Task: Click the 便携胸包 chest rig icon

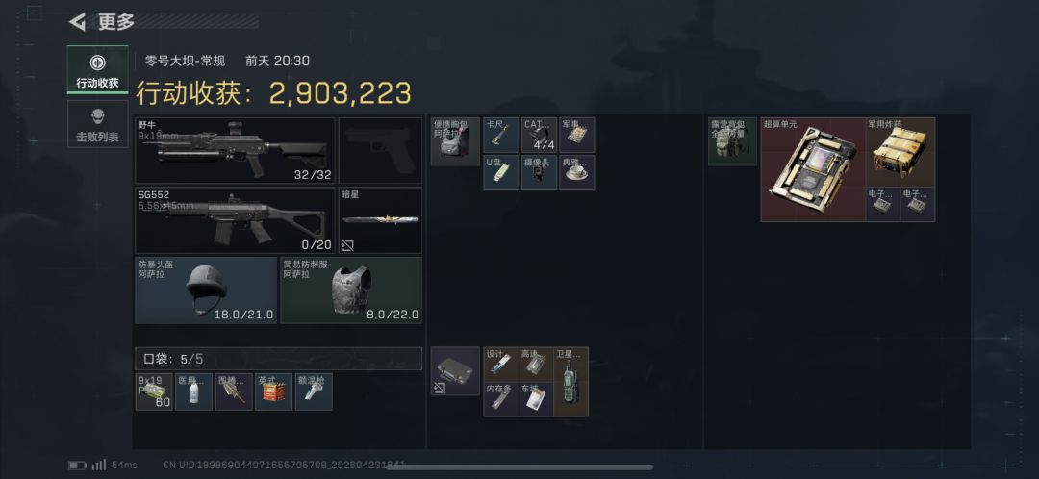Action: (x=455, y=141)
